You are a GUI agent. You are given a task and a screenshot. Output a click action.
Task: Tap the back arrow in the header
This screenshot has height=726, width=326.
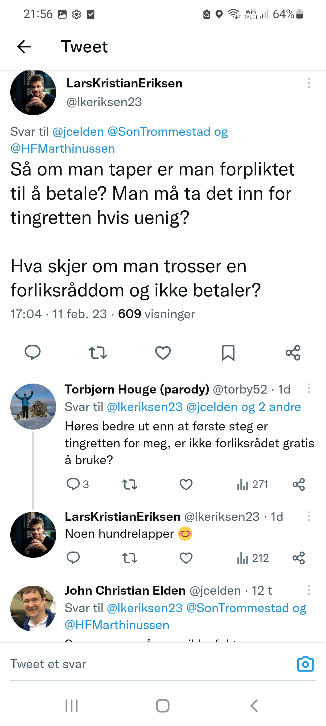(x=24, y=47)
